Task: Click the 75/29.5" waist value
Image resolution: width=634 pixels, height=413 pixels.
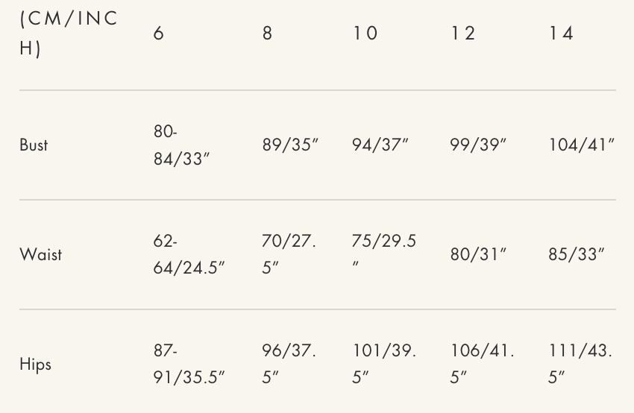Action: pyautogui.click(x=383, y=254)
